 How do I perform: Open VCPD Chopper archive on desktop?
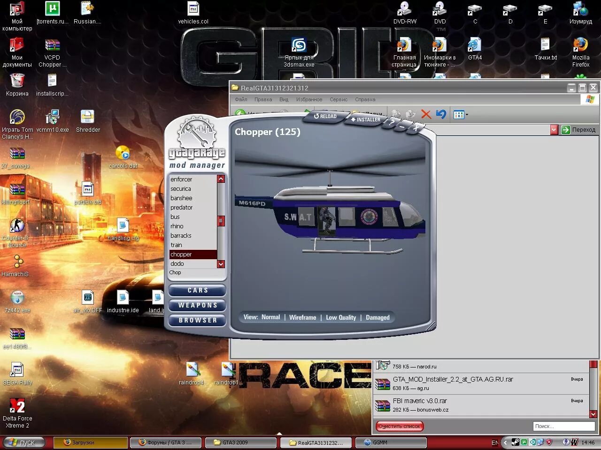click(52, 52)
